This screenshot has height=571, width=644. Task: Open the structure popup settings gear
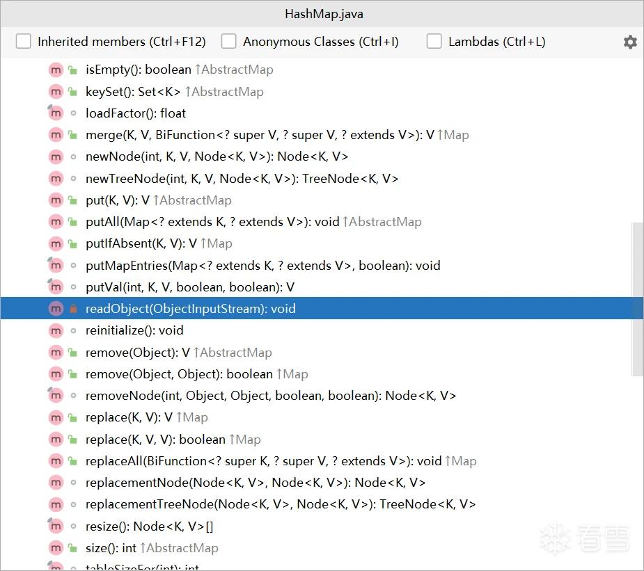pos(629,42)
